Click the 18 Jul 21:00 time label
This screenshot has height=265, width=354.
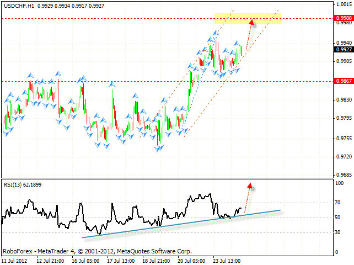tap(156, 261)
